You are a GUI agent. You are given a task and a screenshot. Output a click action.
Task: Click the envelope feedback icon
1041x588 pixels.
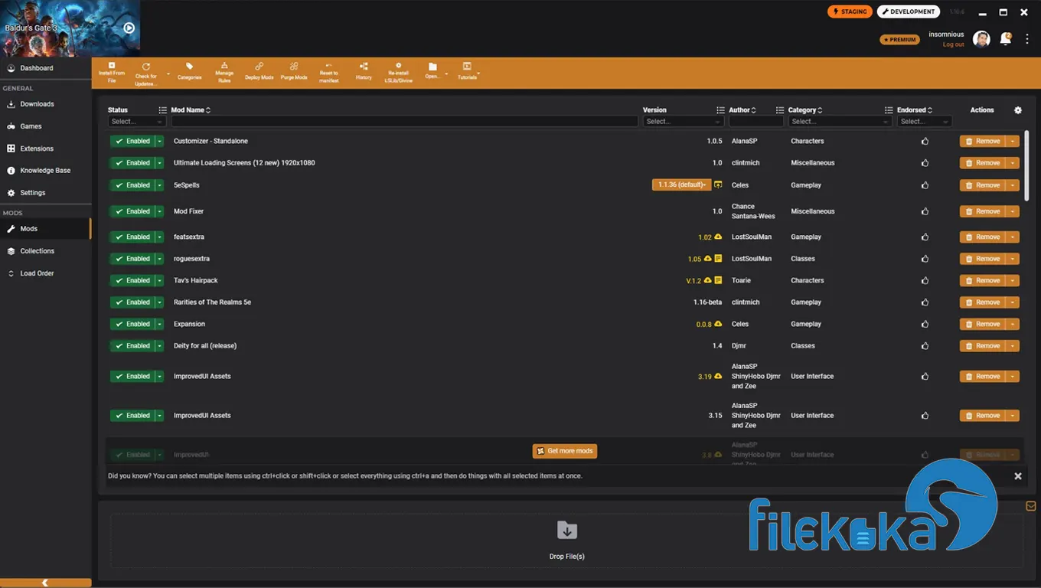pyautogui.click(x=1031, y=506)
